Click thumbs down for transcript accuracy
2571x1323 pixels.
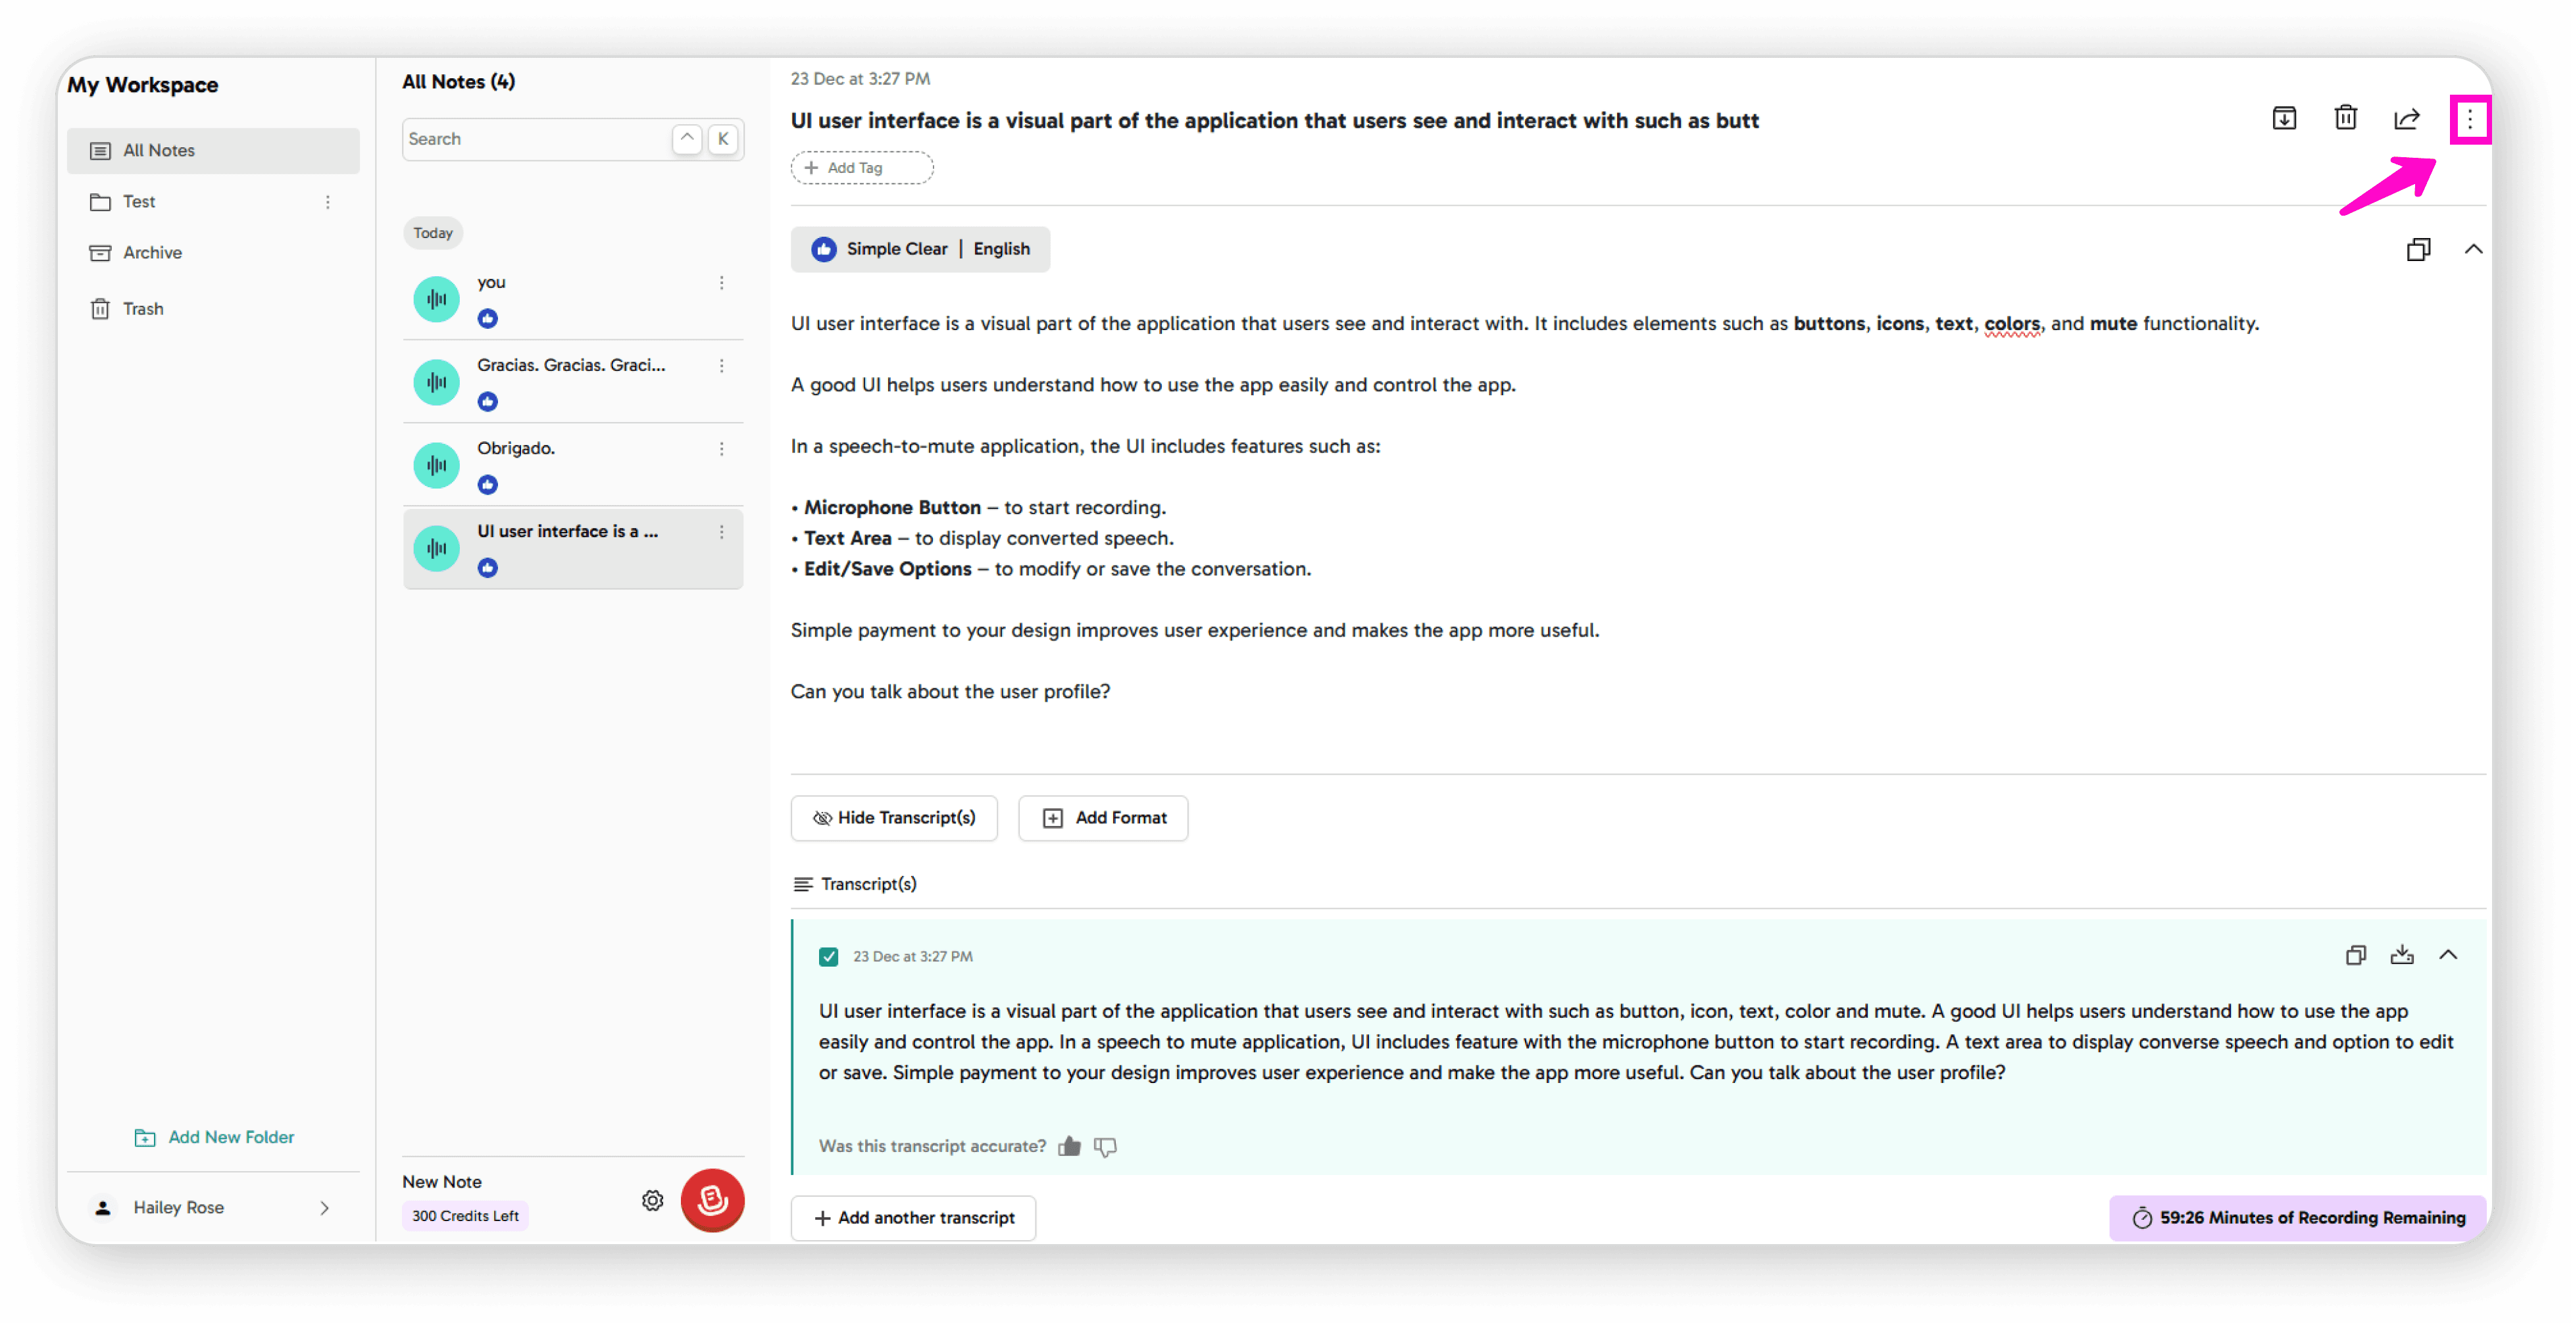1105,1146
